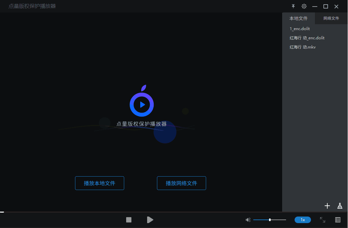348x228 pixels.
Task: Minimize the player window
Action: pyautogui.click(x=315, y=7)
